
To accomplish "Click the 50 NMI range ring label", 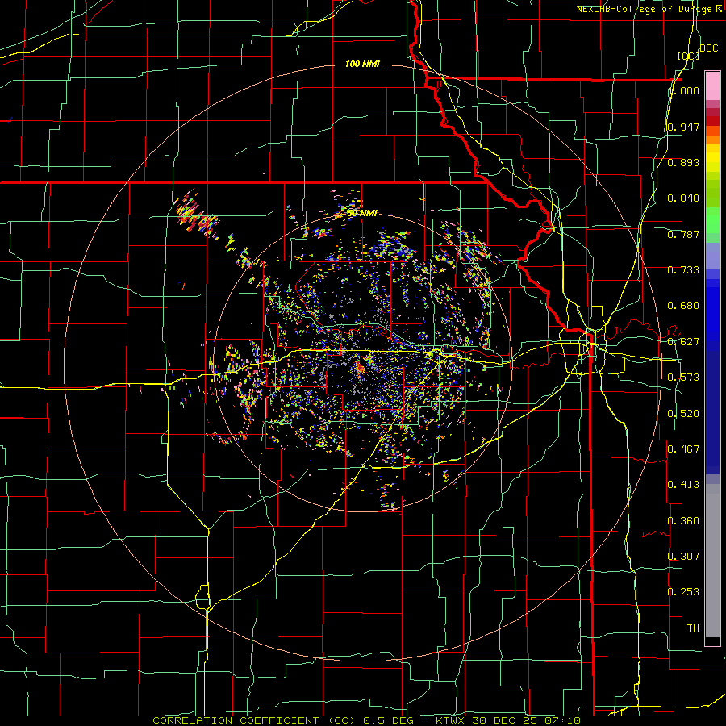I will point(362,214).
